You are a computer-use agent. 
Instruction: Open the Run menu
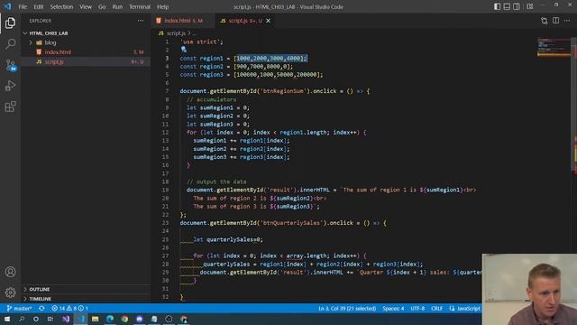point(117,6)
